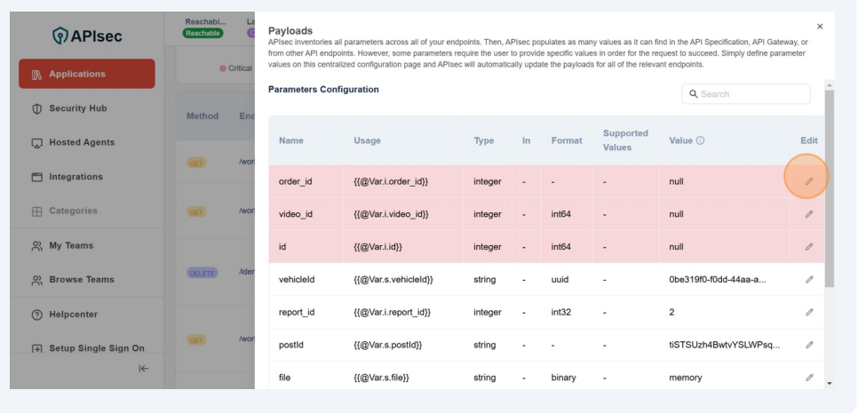Click the Usage column header

pyautogui.click(x=367, y=140)
